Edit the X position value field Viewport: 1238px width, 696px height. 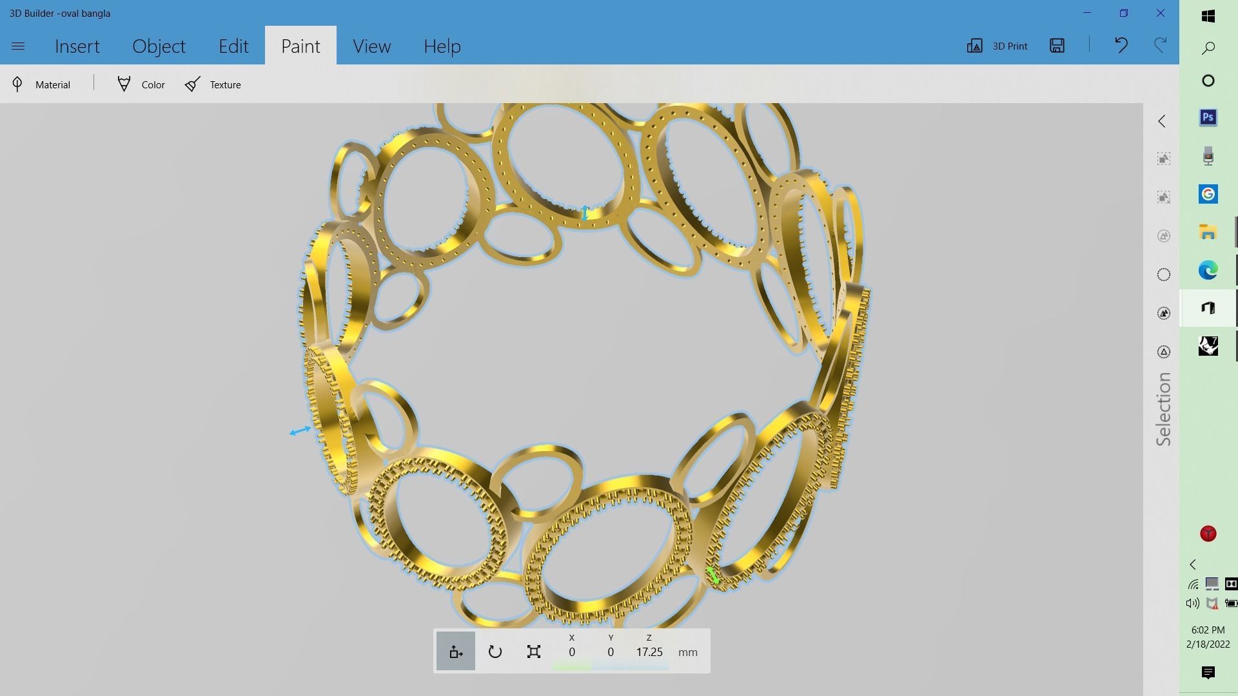(572, 652)
